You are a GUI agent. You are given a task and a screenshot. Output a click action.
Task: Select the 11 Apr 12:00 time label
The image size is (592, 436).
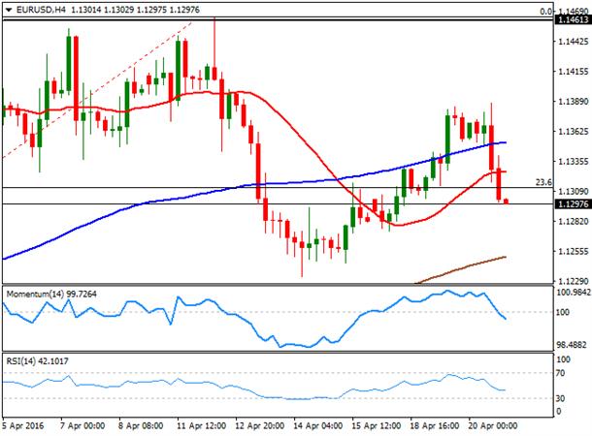point(202,426)
